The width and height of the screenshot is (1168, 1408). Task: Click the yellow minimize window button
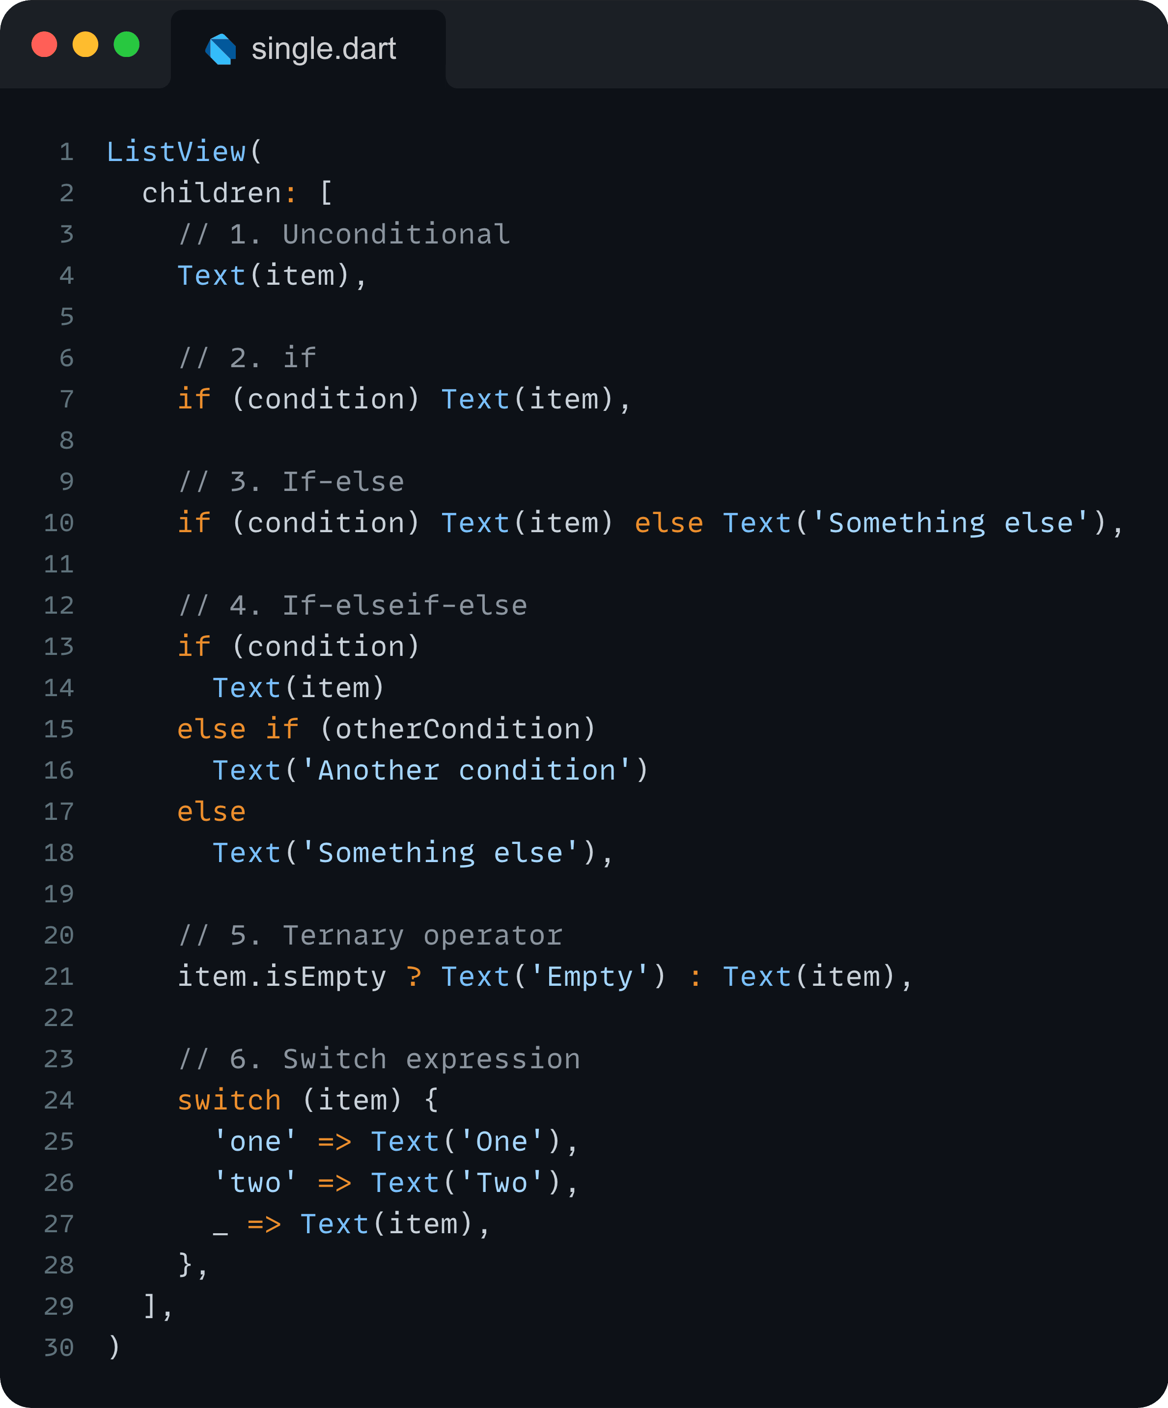pyautogui.click(x=85, y=45)
